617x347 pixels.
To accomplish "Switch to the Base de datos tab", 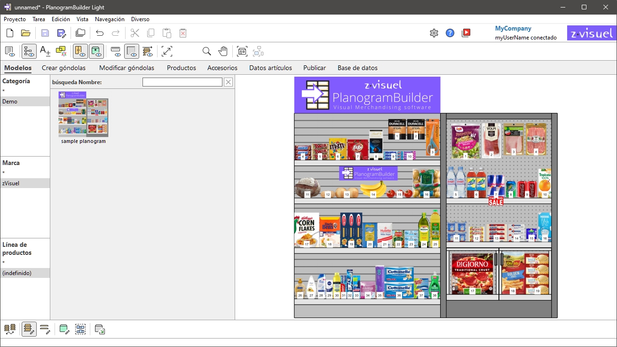I will pos(357,68).
